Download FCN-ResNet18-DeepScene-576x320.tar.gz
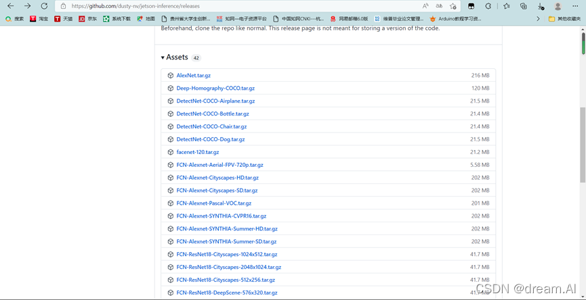This screenshot has height=300, width=586. [227, 293]
